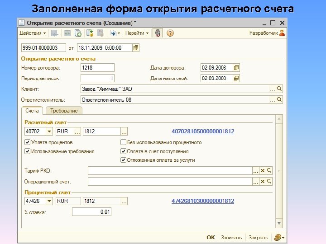Expand the 40702 account dropdown
This screenshot has width=326, height=244.
coord(49,131)
